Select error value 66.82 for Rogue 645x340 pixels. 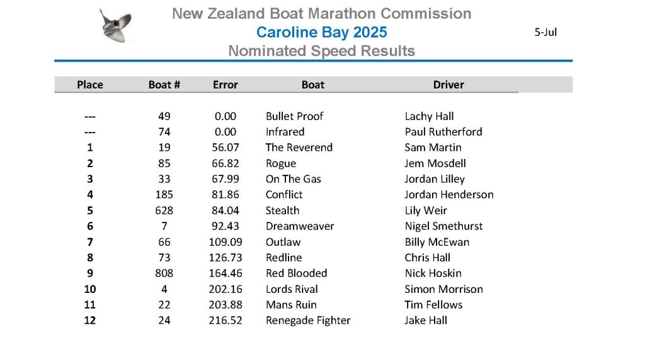[x=225, y=163]
